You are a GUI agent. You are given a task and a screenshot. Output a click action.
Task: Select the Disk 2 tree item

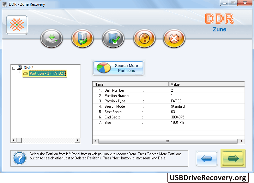click(x=28, y=67)
